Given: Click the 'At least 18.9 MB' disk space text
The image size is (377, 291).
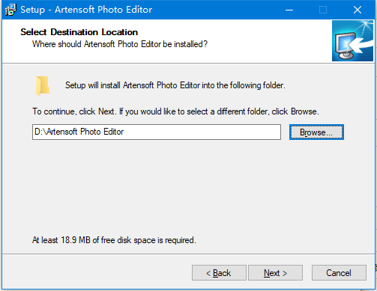Looking at the screenshot, I should [x=114, y=240].
